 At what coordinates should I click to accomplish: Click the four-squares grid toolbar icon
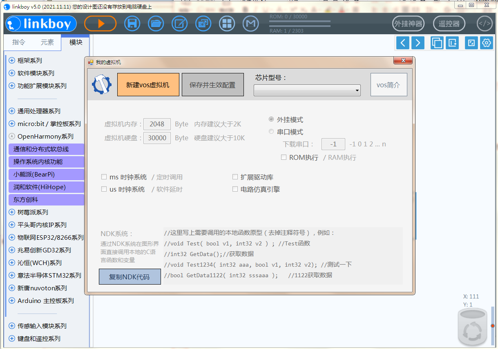(227, 24)
